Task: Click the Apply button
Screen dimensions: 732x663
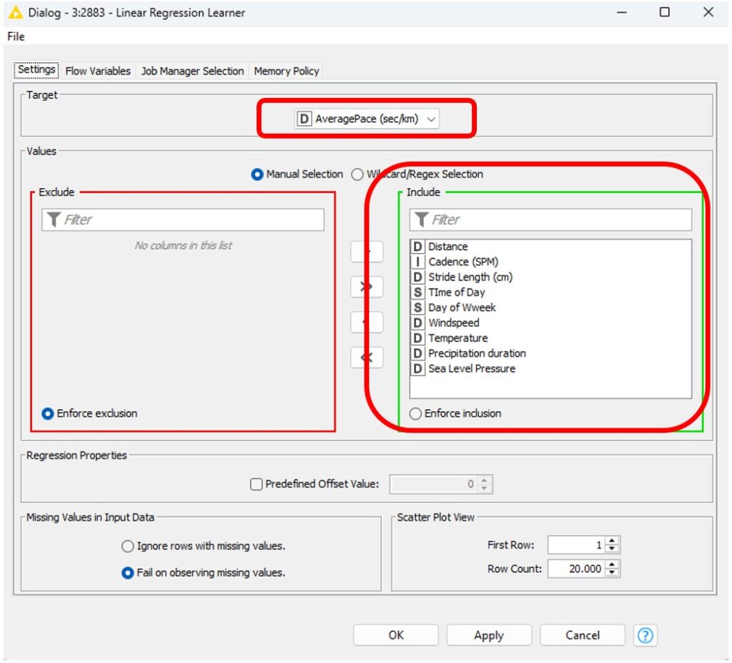Action: [x=489, y=635]
